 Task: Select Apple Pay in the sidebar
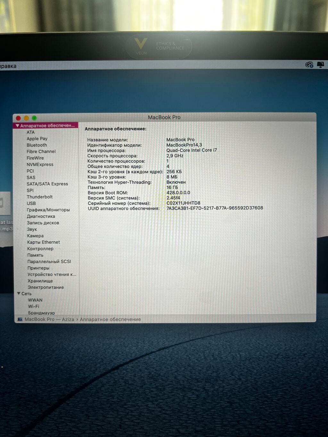tap(37, 139)
